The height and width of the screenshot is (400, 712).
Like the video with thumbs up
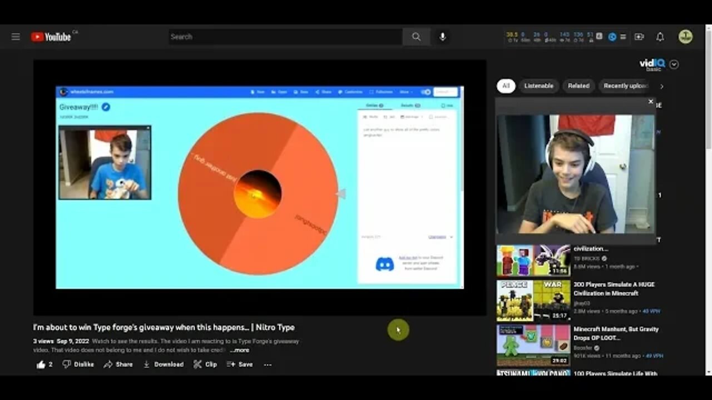pos(44,364)
